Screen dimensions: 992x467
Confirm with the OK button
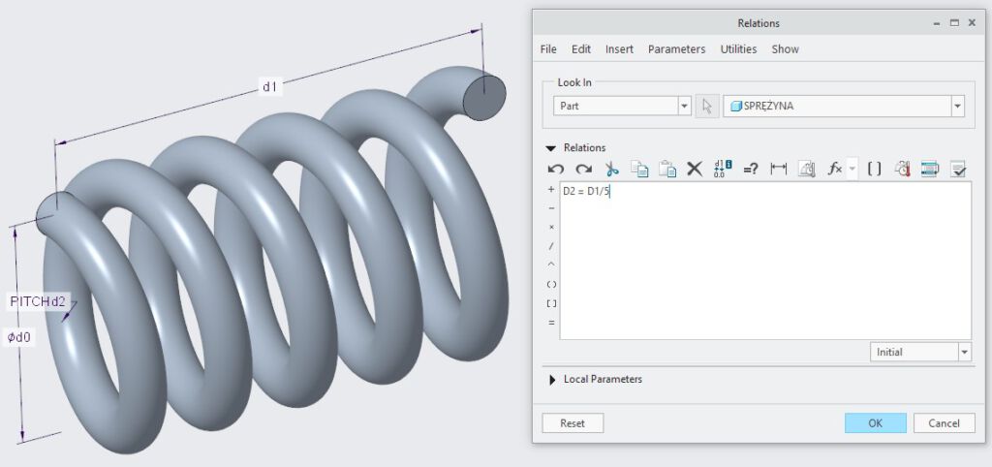point(875,423)
